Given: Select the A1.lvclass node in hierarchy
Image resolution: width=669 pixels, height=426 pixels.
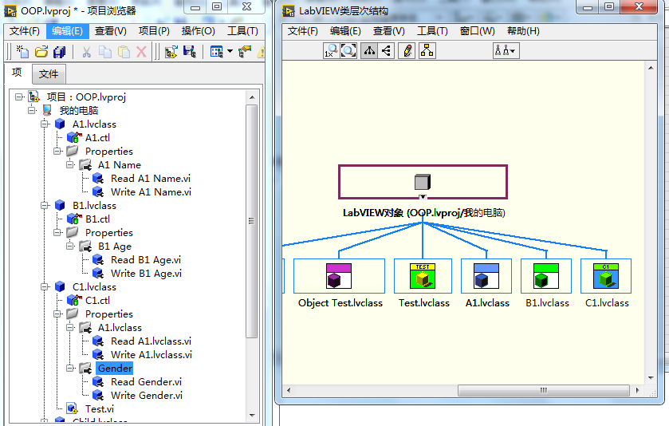Looking at the screenshot, I should tap(486, 276).
